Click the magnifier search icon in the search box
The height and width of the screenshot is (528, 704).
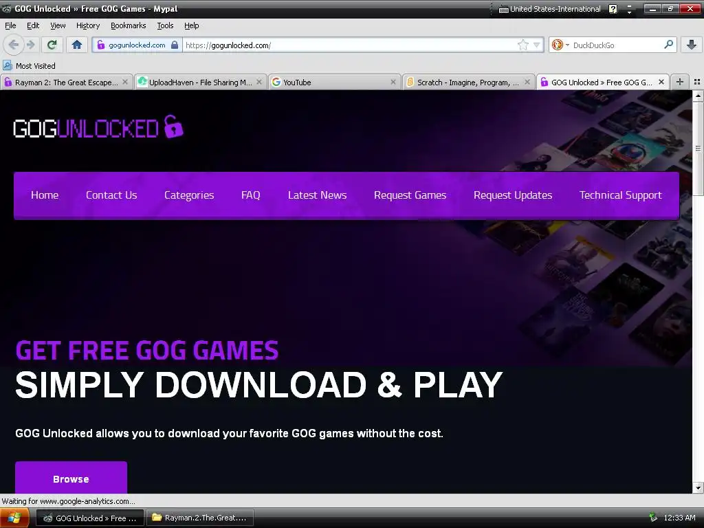click(x=668, y=45)
